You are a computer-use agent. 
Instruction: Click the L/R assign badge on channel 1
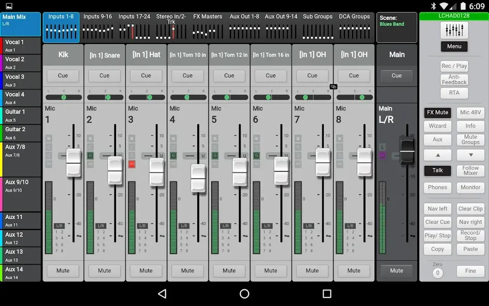click(59, 226)
